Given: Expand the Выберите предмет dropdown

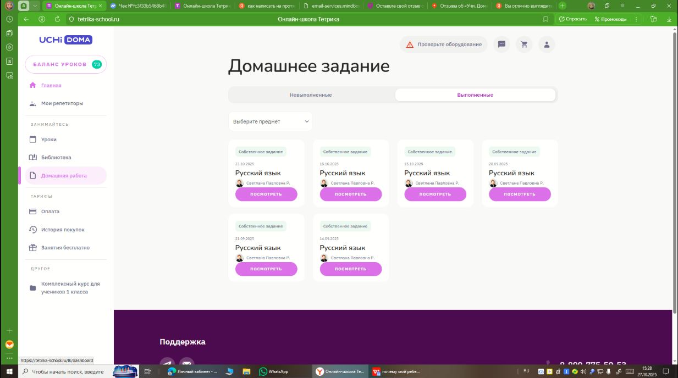Looking at the screenshot, I should [271, 121].
